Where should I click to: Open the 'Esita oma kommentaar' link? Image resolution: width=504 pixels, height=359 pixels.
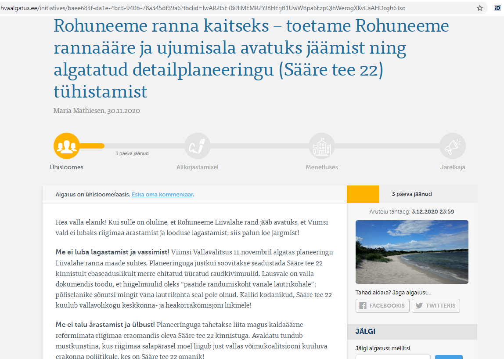click(162, 195)
